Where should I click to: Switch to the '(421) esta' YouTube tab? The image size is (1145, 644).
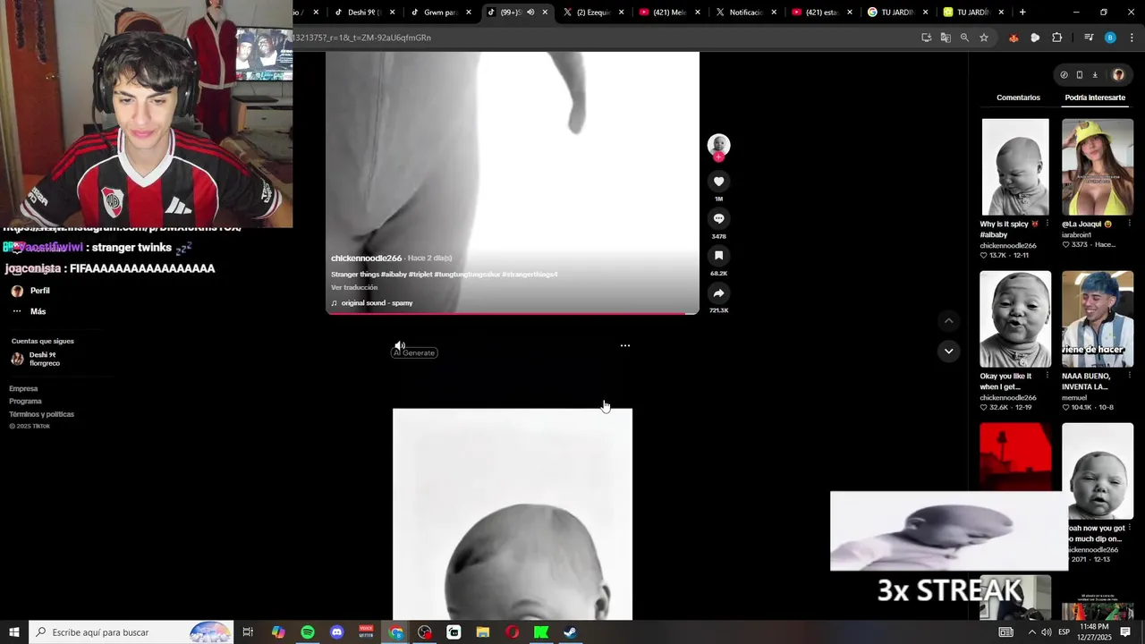[x=821, y=13]
